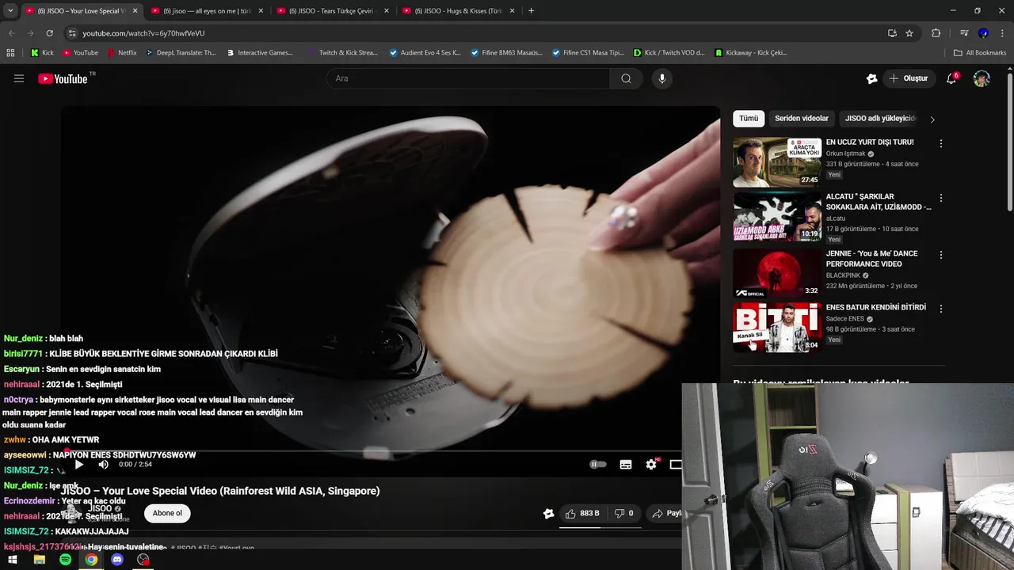This screenshot has height=570, width=1014.
Task: Click the install app icon in the address bar
Action: 892,33
